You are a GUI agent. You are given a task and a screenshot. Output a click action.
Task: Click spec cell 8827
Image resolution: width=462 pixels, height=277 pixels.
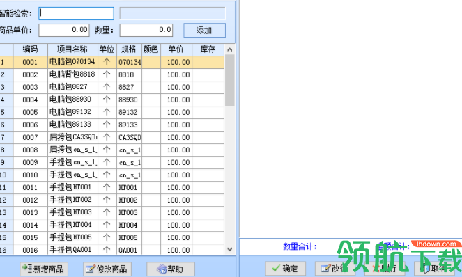click(129, 87)
